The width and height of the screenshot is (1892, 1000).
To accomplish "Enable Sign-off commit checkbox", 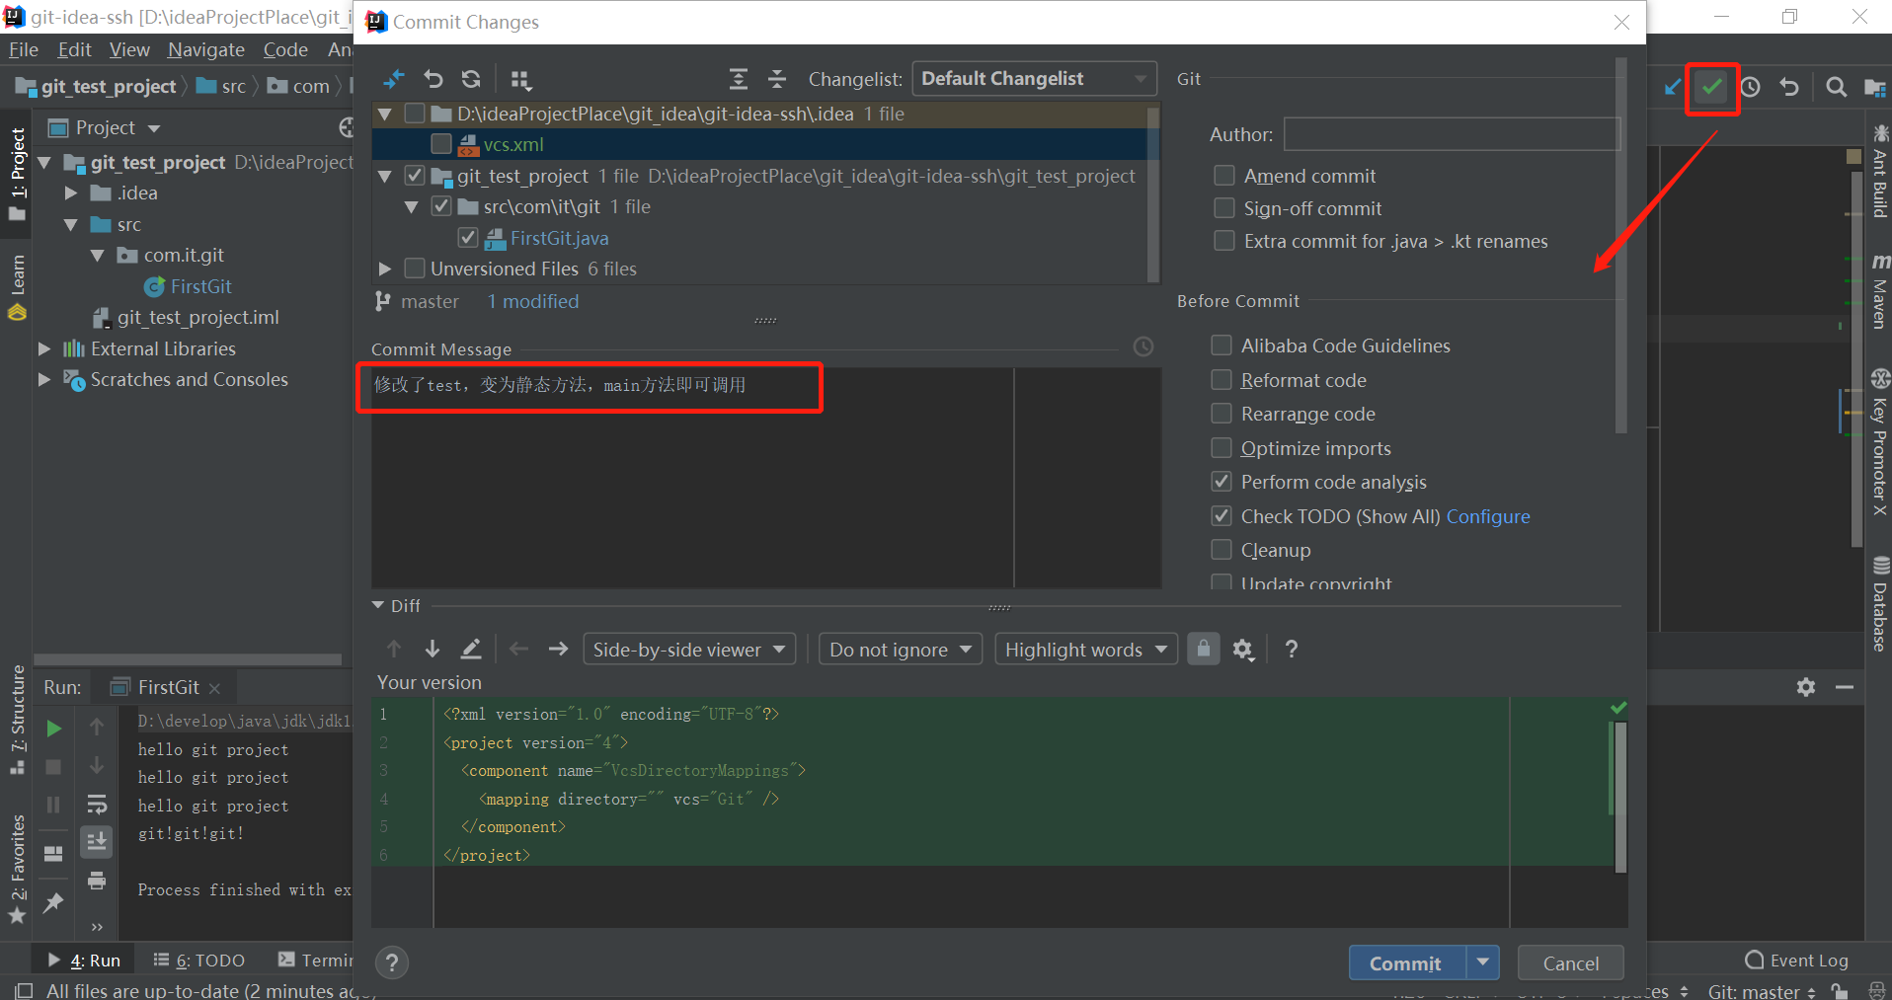I will click(1224, 208).
